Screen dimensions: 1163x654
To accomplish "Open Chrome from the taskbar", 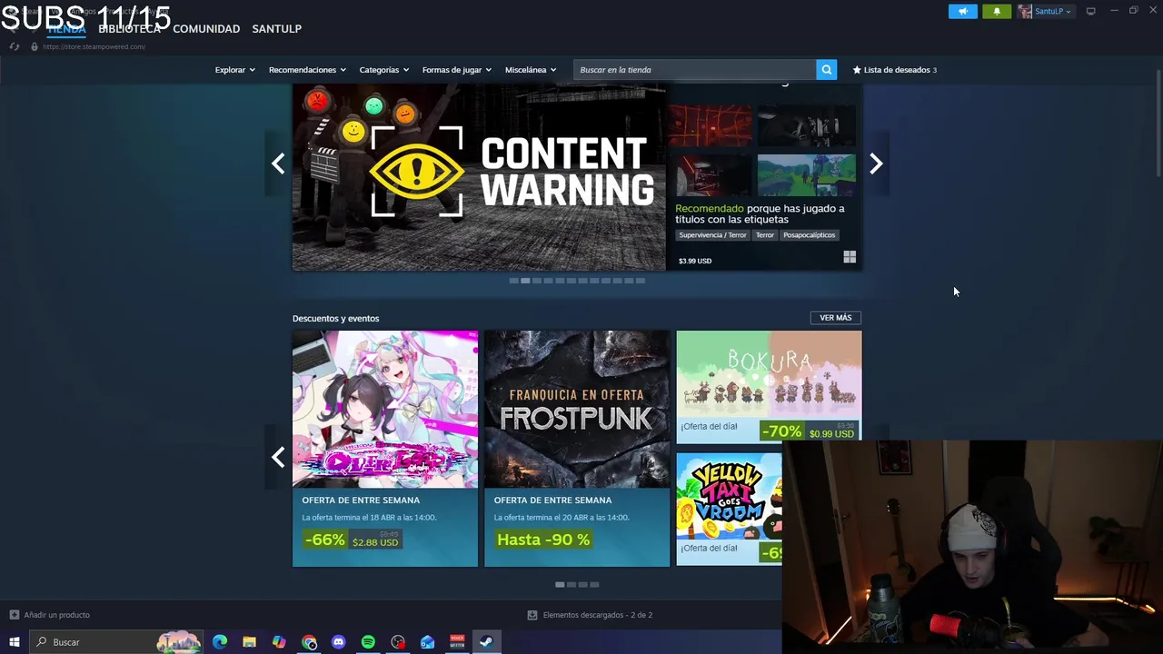I will pyautogui.click(x=309, y=642).
